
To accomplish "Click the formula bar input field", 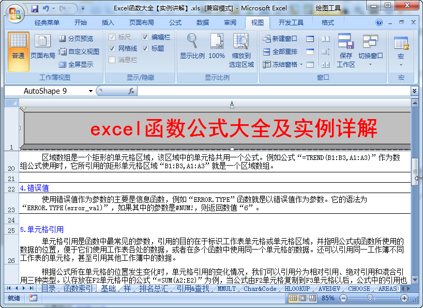I will 274,91.
